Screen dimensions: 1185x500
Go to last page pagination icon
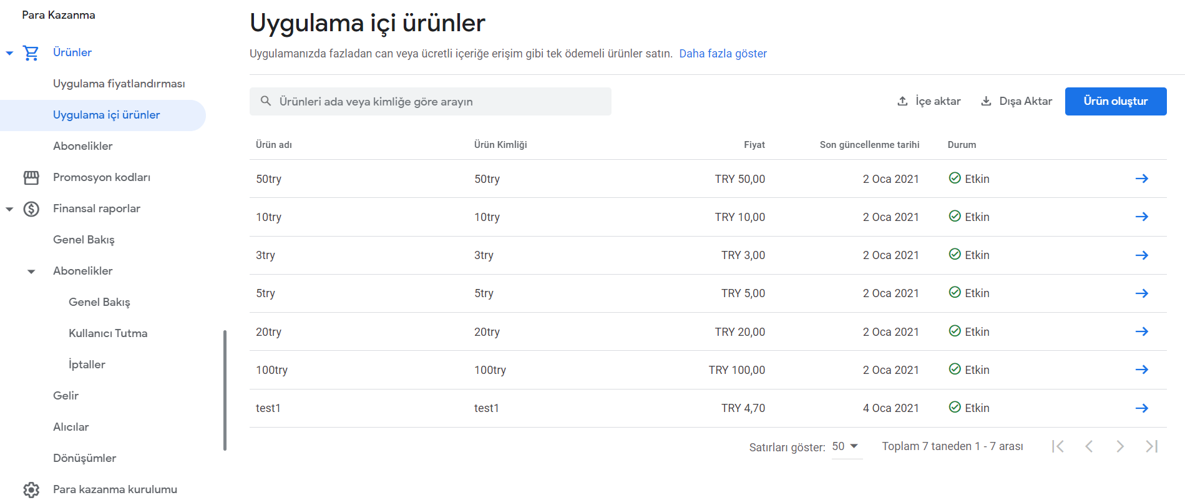pos(1152,446)
